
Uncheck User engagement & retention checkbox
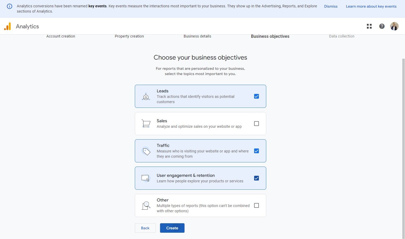(257, 178)
